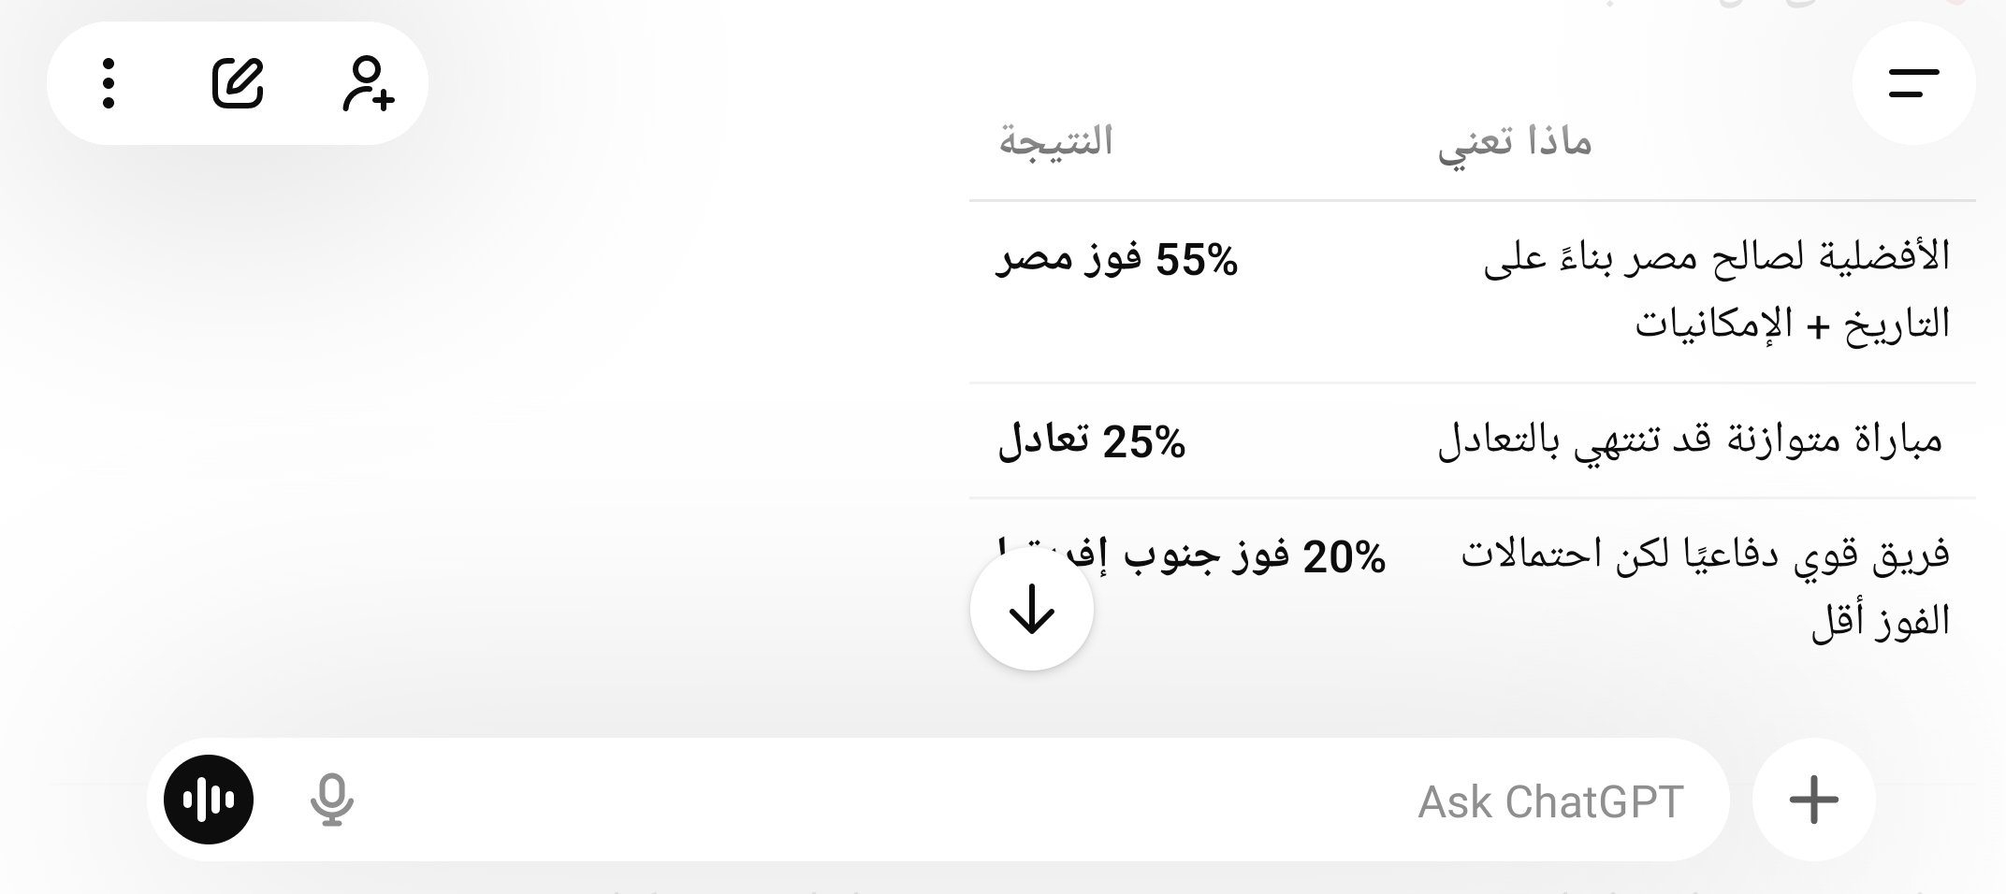The image size is (2006, 894).
Task: Click the line فريق قوي دفاعيًا لكن احتمالات
Action: point(1705,555)
